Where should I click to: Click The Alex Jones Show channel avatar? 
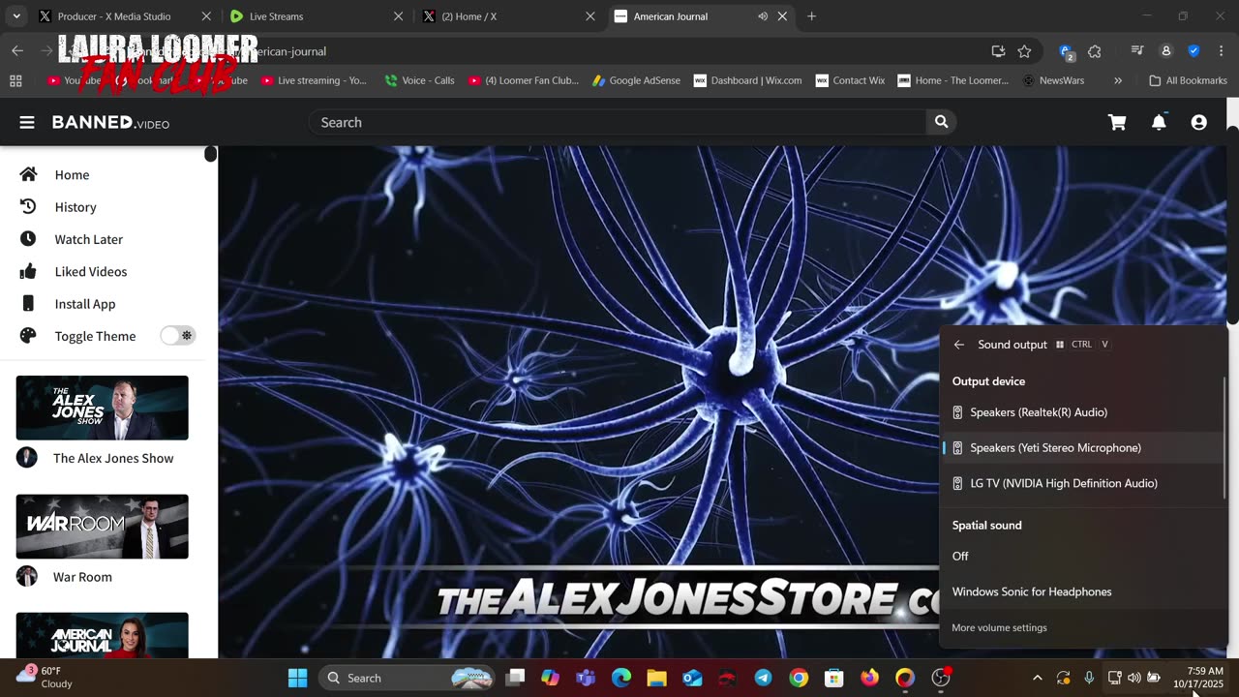[x=27, y=458]
